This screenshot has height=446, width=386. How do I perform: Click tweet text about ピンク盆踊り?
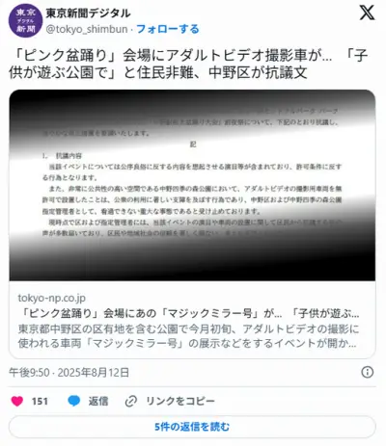pos(188,64)
